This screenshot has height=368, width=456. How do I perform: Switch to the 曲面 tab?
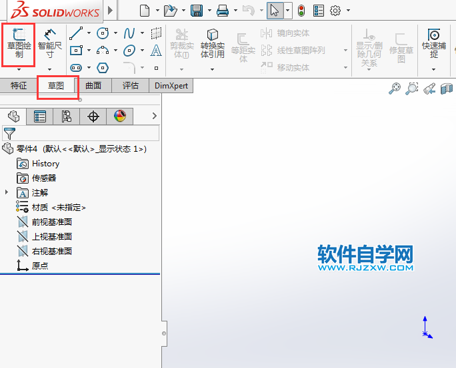click(93, 86)
